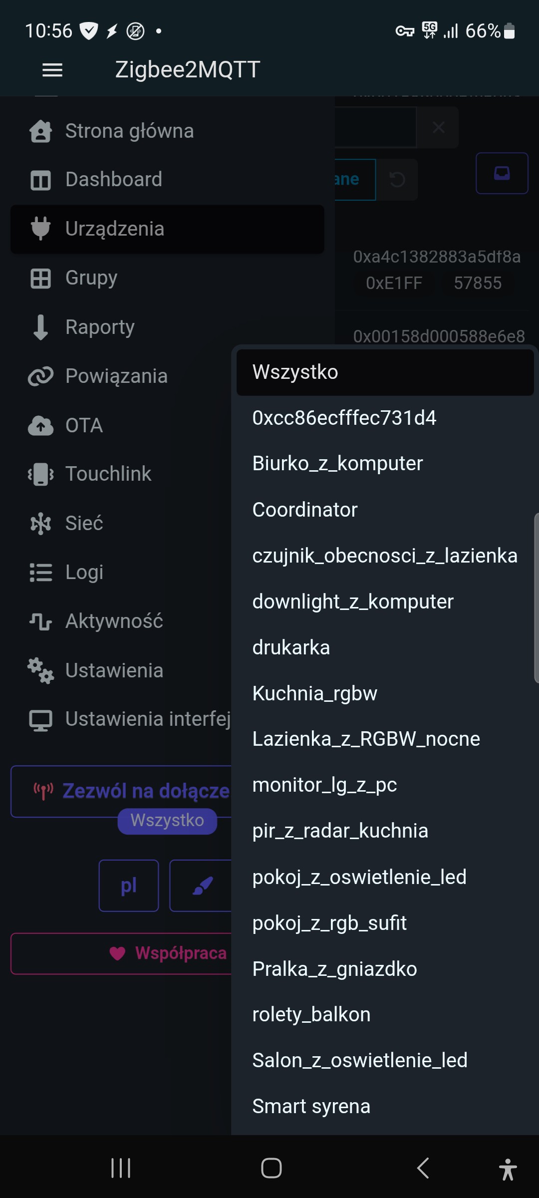
Task: Select Wszystko option in dropdown list
Action: pos(384,372)
